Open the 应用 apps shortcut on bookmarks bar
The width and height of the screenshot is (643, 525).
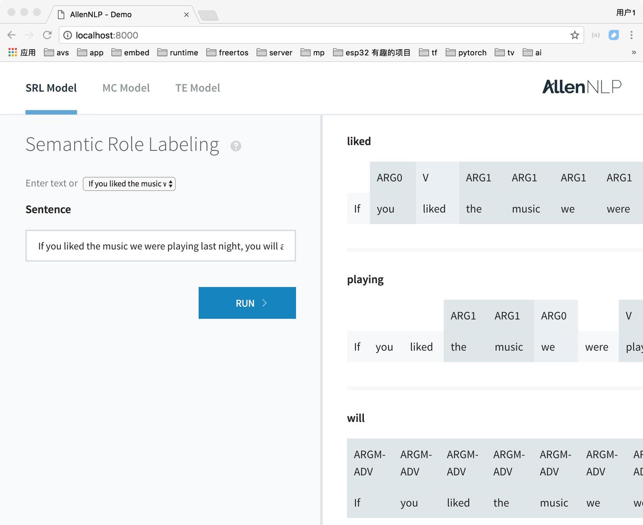21,52
